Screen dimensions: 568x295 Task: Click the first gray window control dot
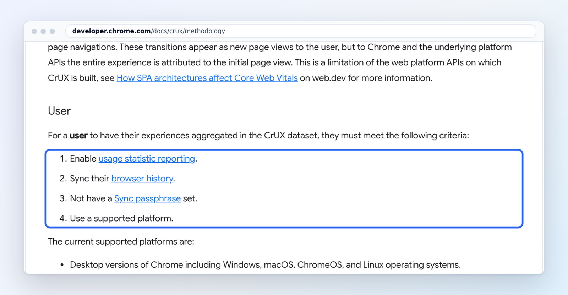coord(34,31)
